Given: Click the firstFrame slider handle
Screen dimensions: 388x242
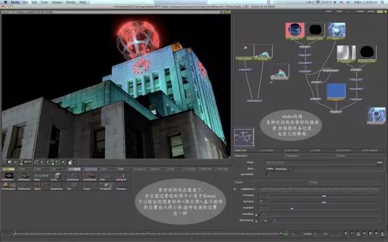Looking at the screenshot, I should [x=324, y=196].
